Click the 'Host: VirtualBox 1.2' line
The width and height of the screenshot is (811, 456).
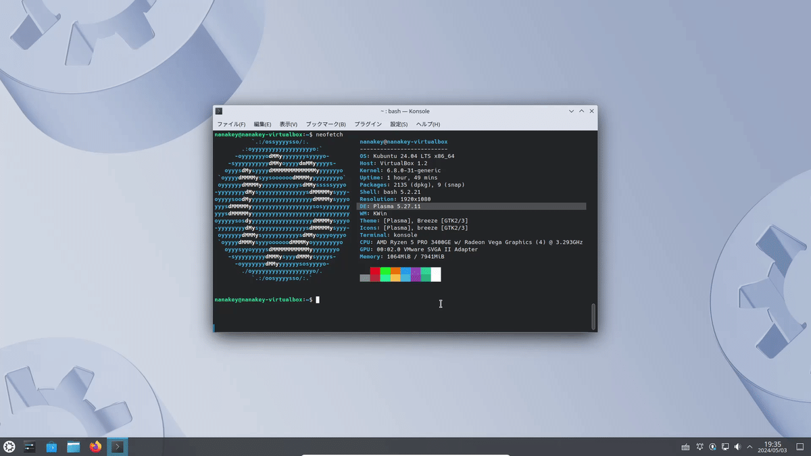393,163
